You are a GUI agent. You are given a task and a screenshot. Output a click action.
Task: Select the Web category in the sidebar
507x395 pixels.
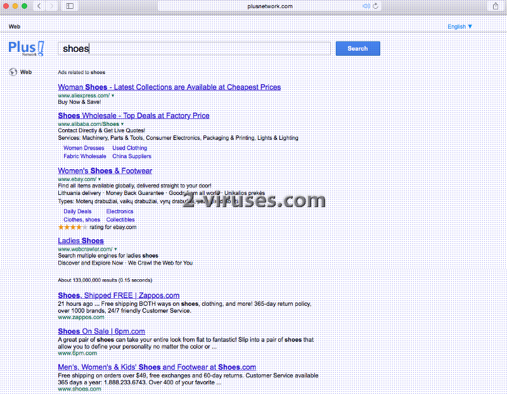pos(26,72)
